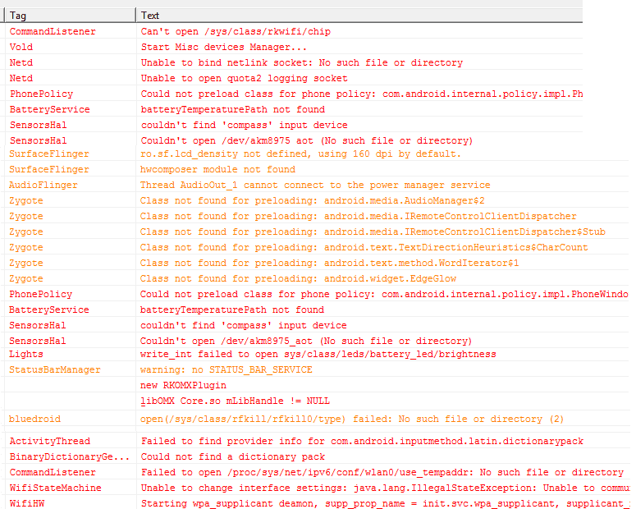The height and width of the screenshot is (509, 636).
Task: Select the ActivityThread tag cell
Action: (x=50, y=441)
